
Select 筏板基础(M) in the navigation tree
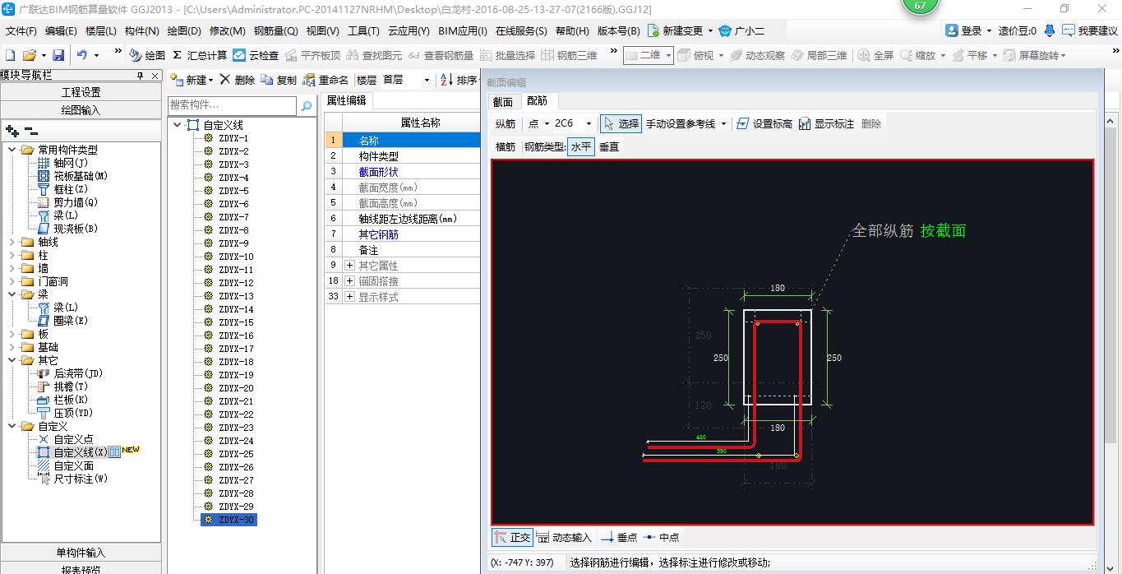pos(74,176)
